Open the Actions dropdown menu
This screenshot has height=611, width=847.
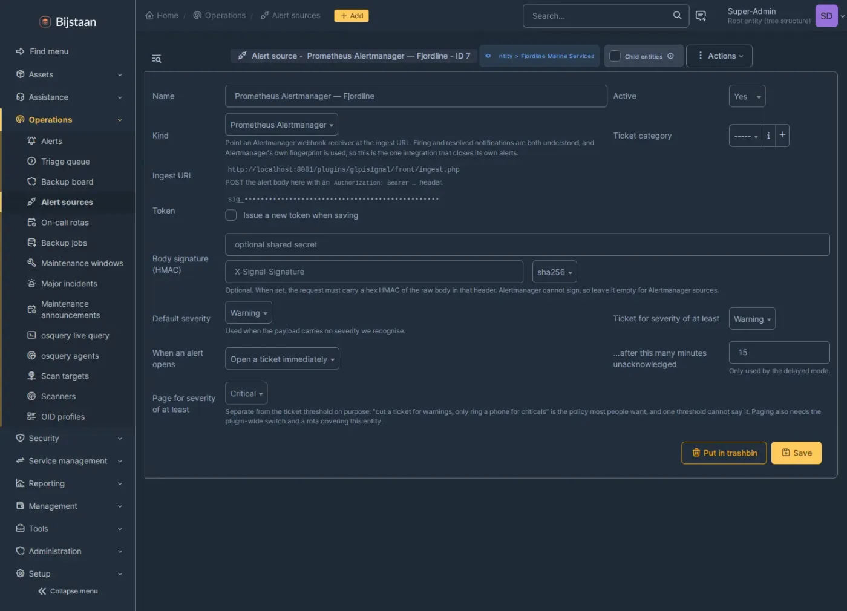pos(719,56)
